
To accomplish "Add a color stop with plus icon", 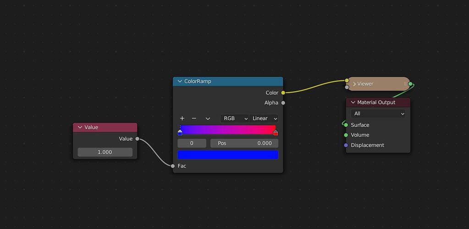I will pyautogui.click(x=182, y=118).
